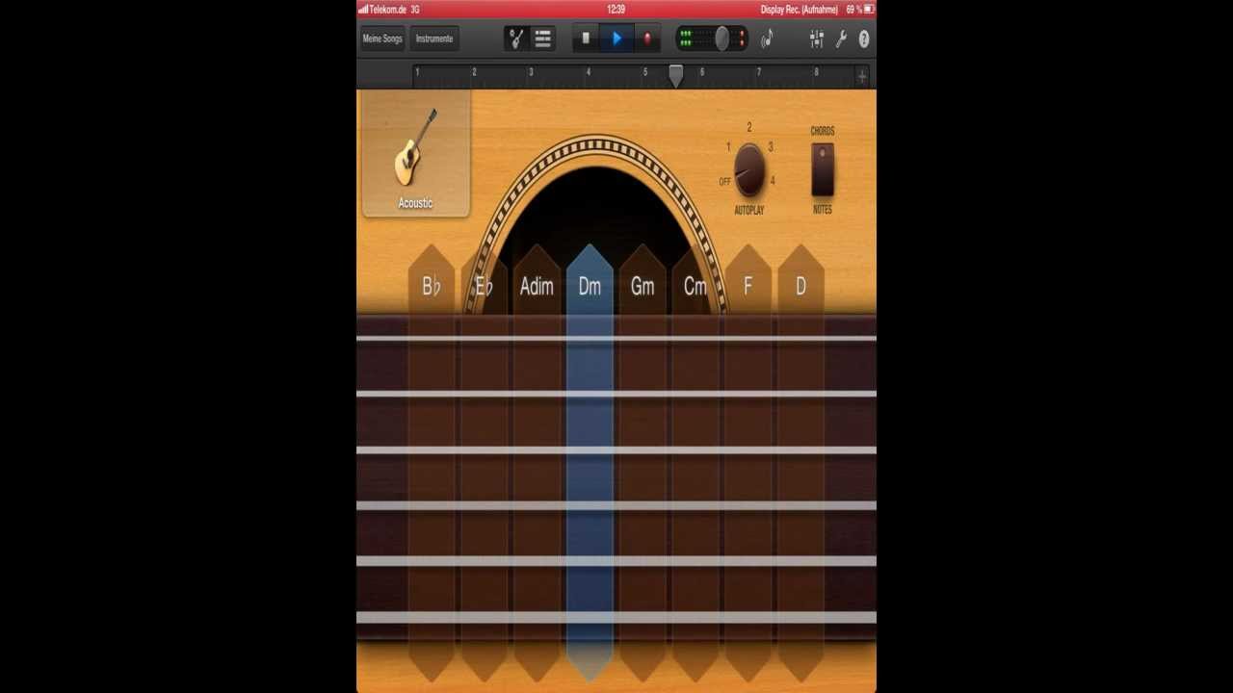Open help question mark icon

pos(863,38)
